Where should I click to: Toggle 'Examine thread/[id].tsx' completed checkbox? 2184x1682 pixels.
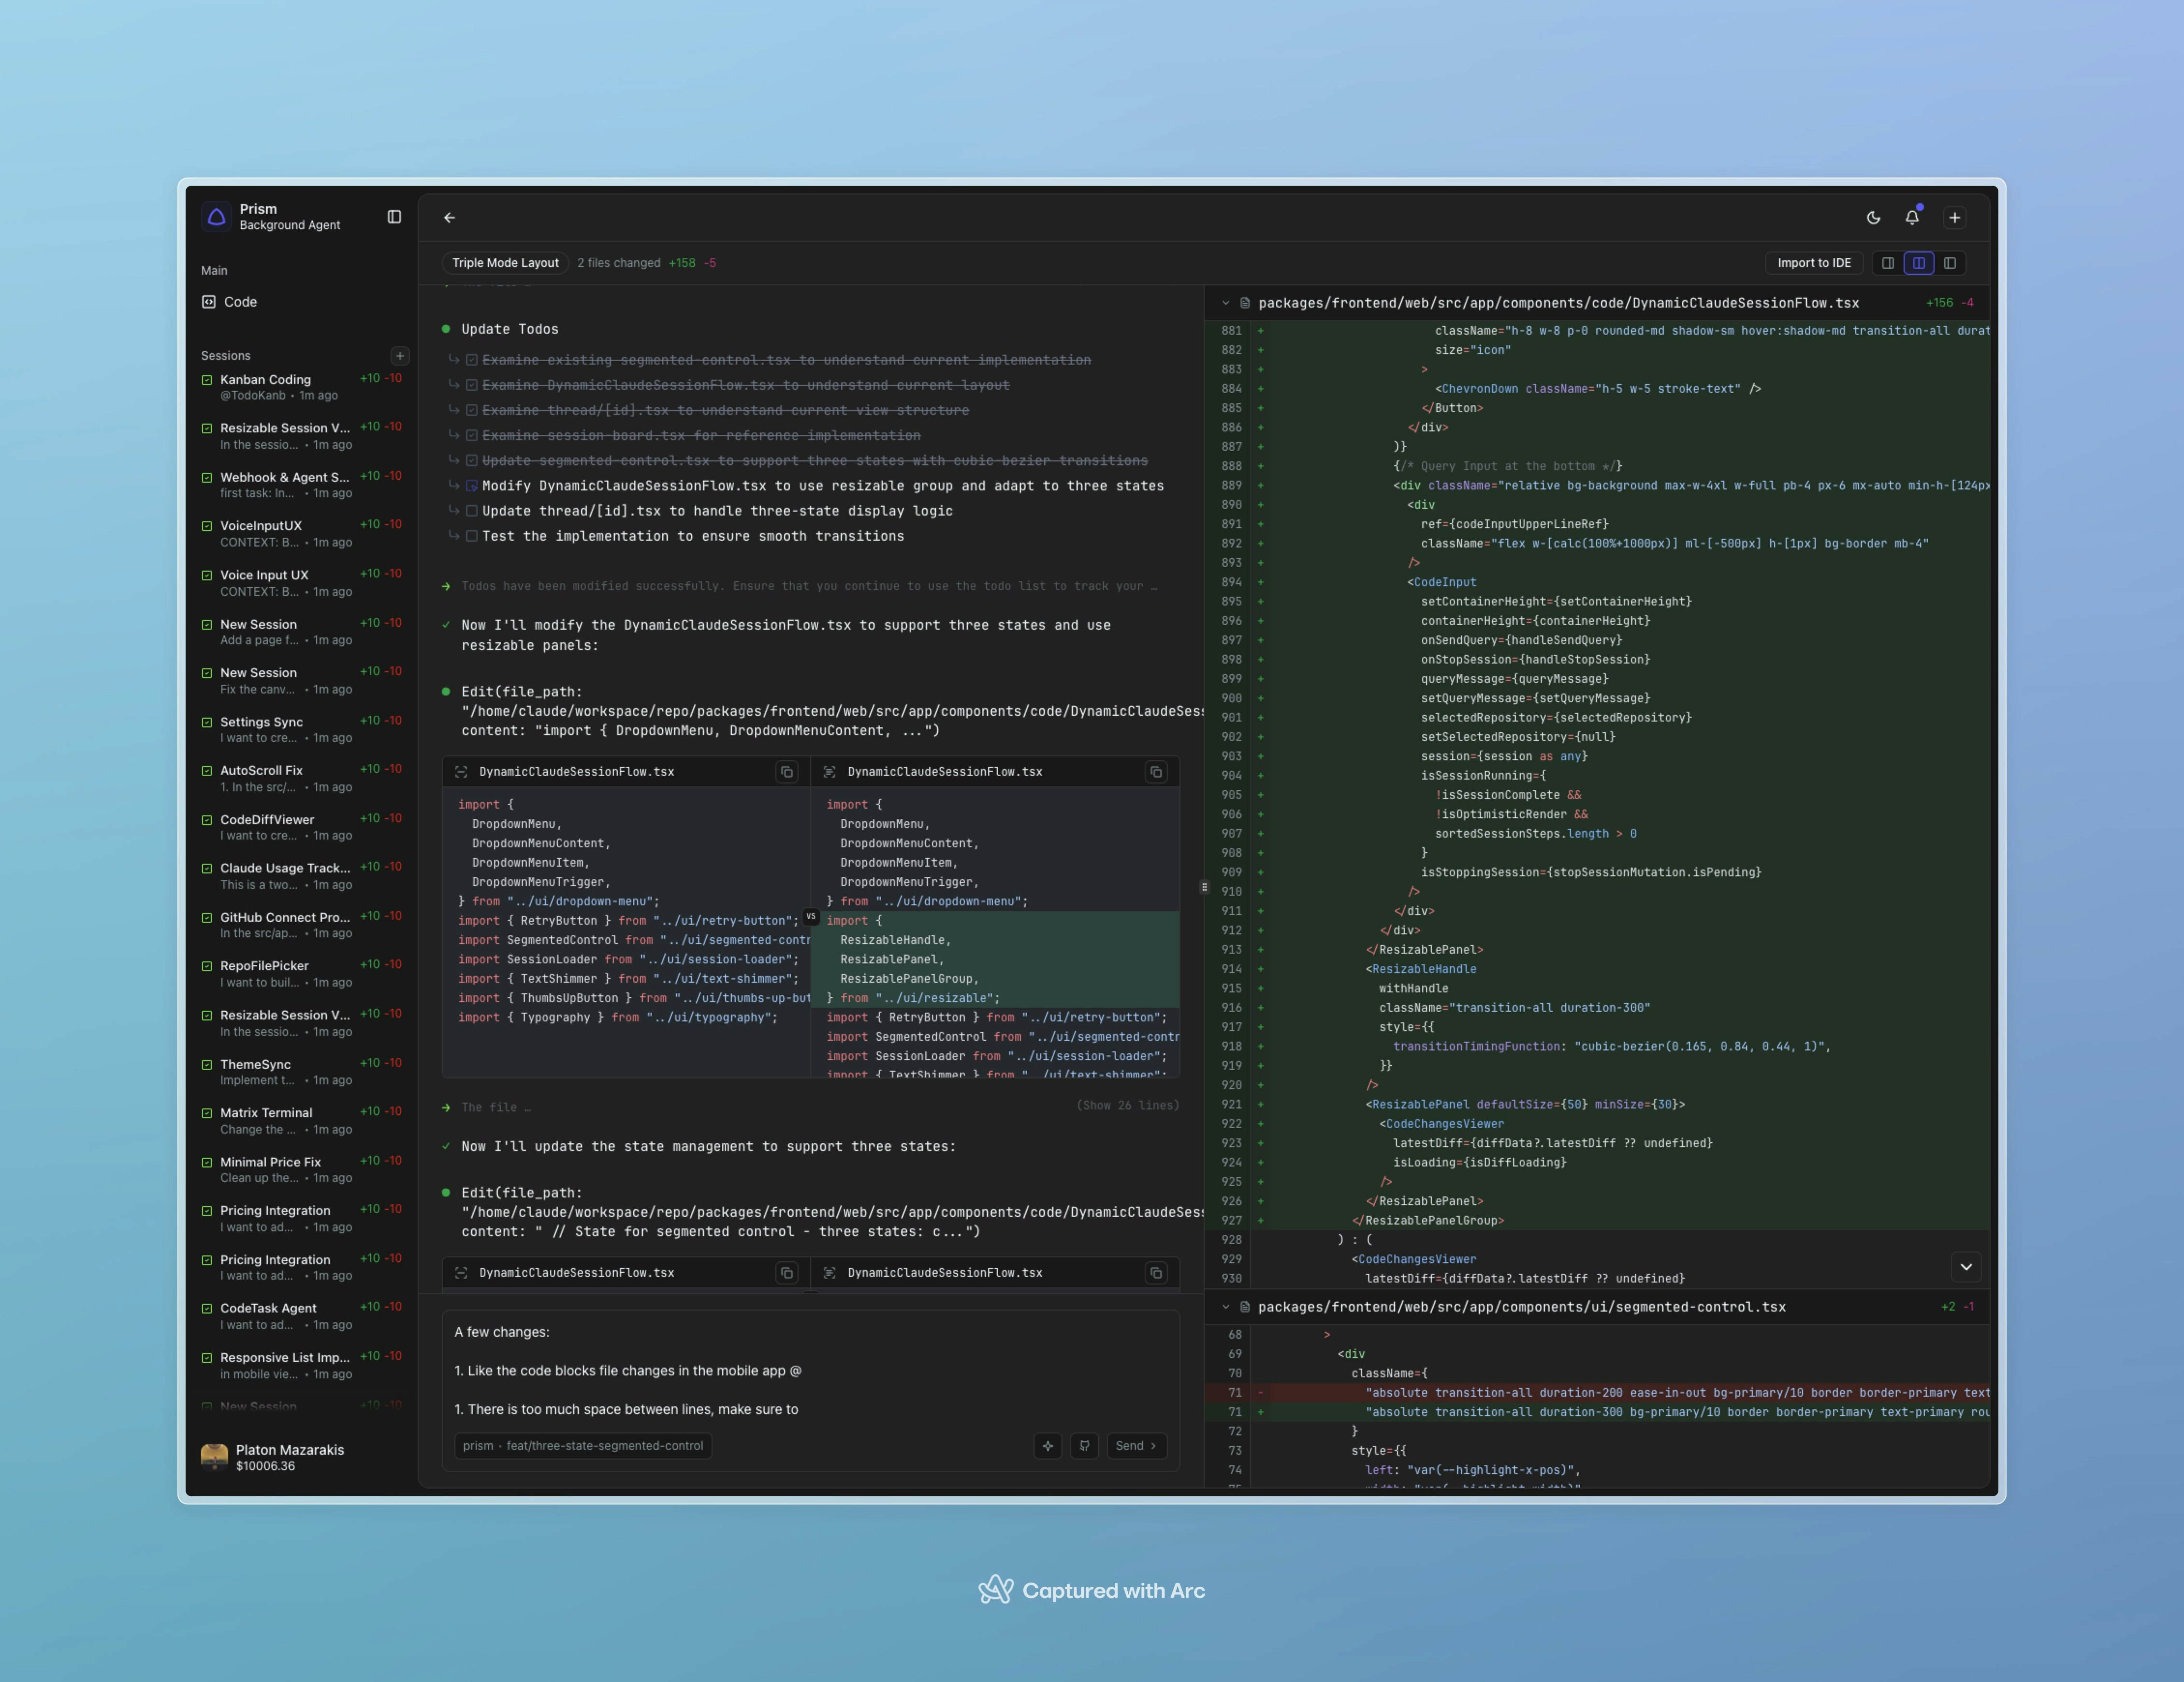coord(471,409)
